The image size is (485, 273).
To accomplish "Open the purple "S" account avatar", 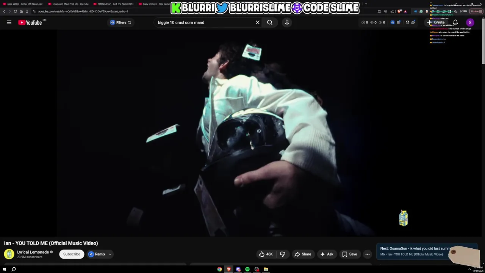I will (470, 22).
